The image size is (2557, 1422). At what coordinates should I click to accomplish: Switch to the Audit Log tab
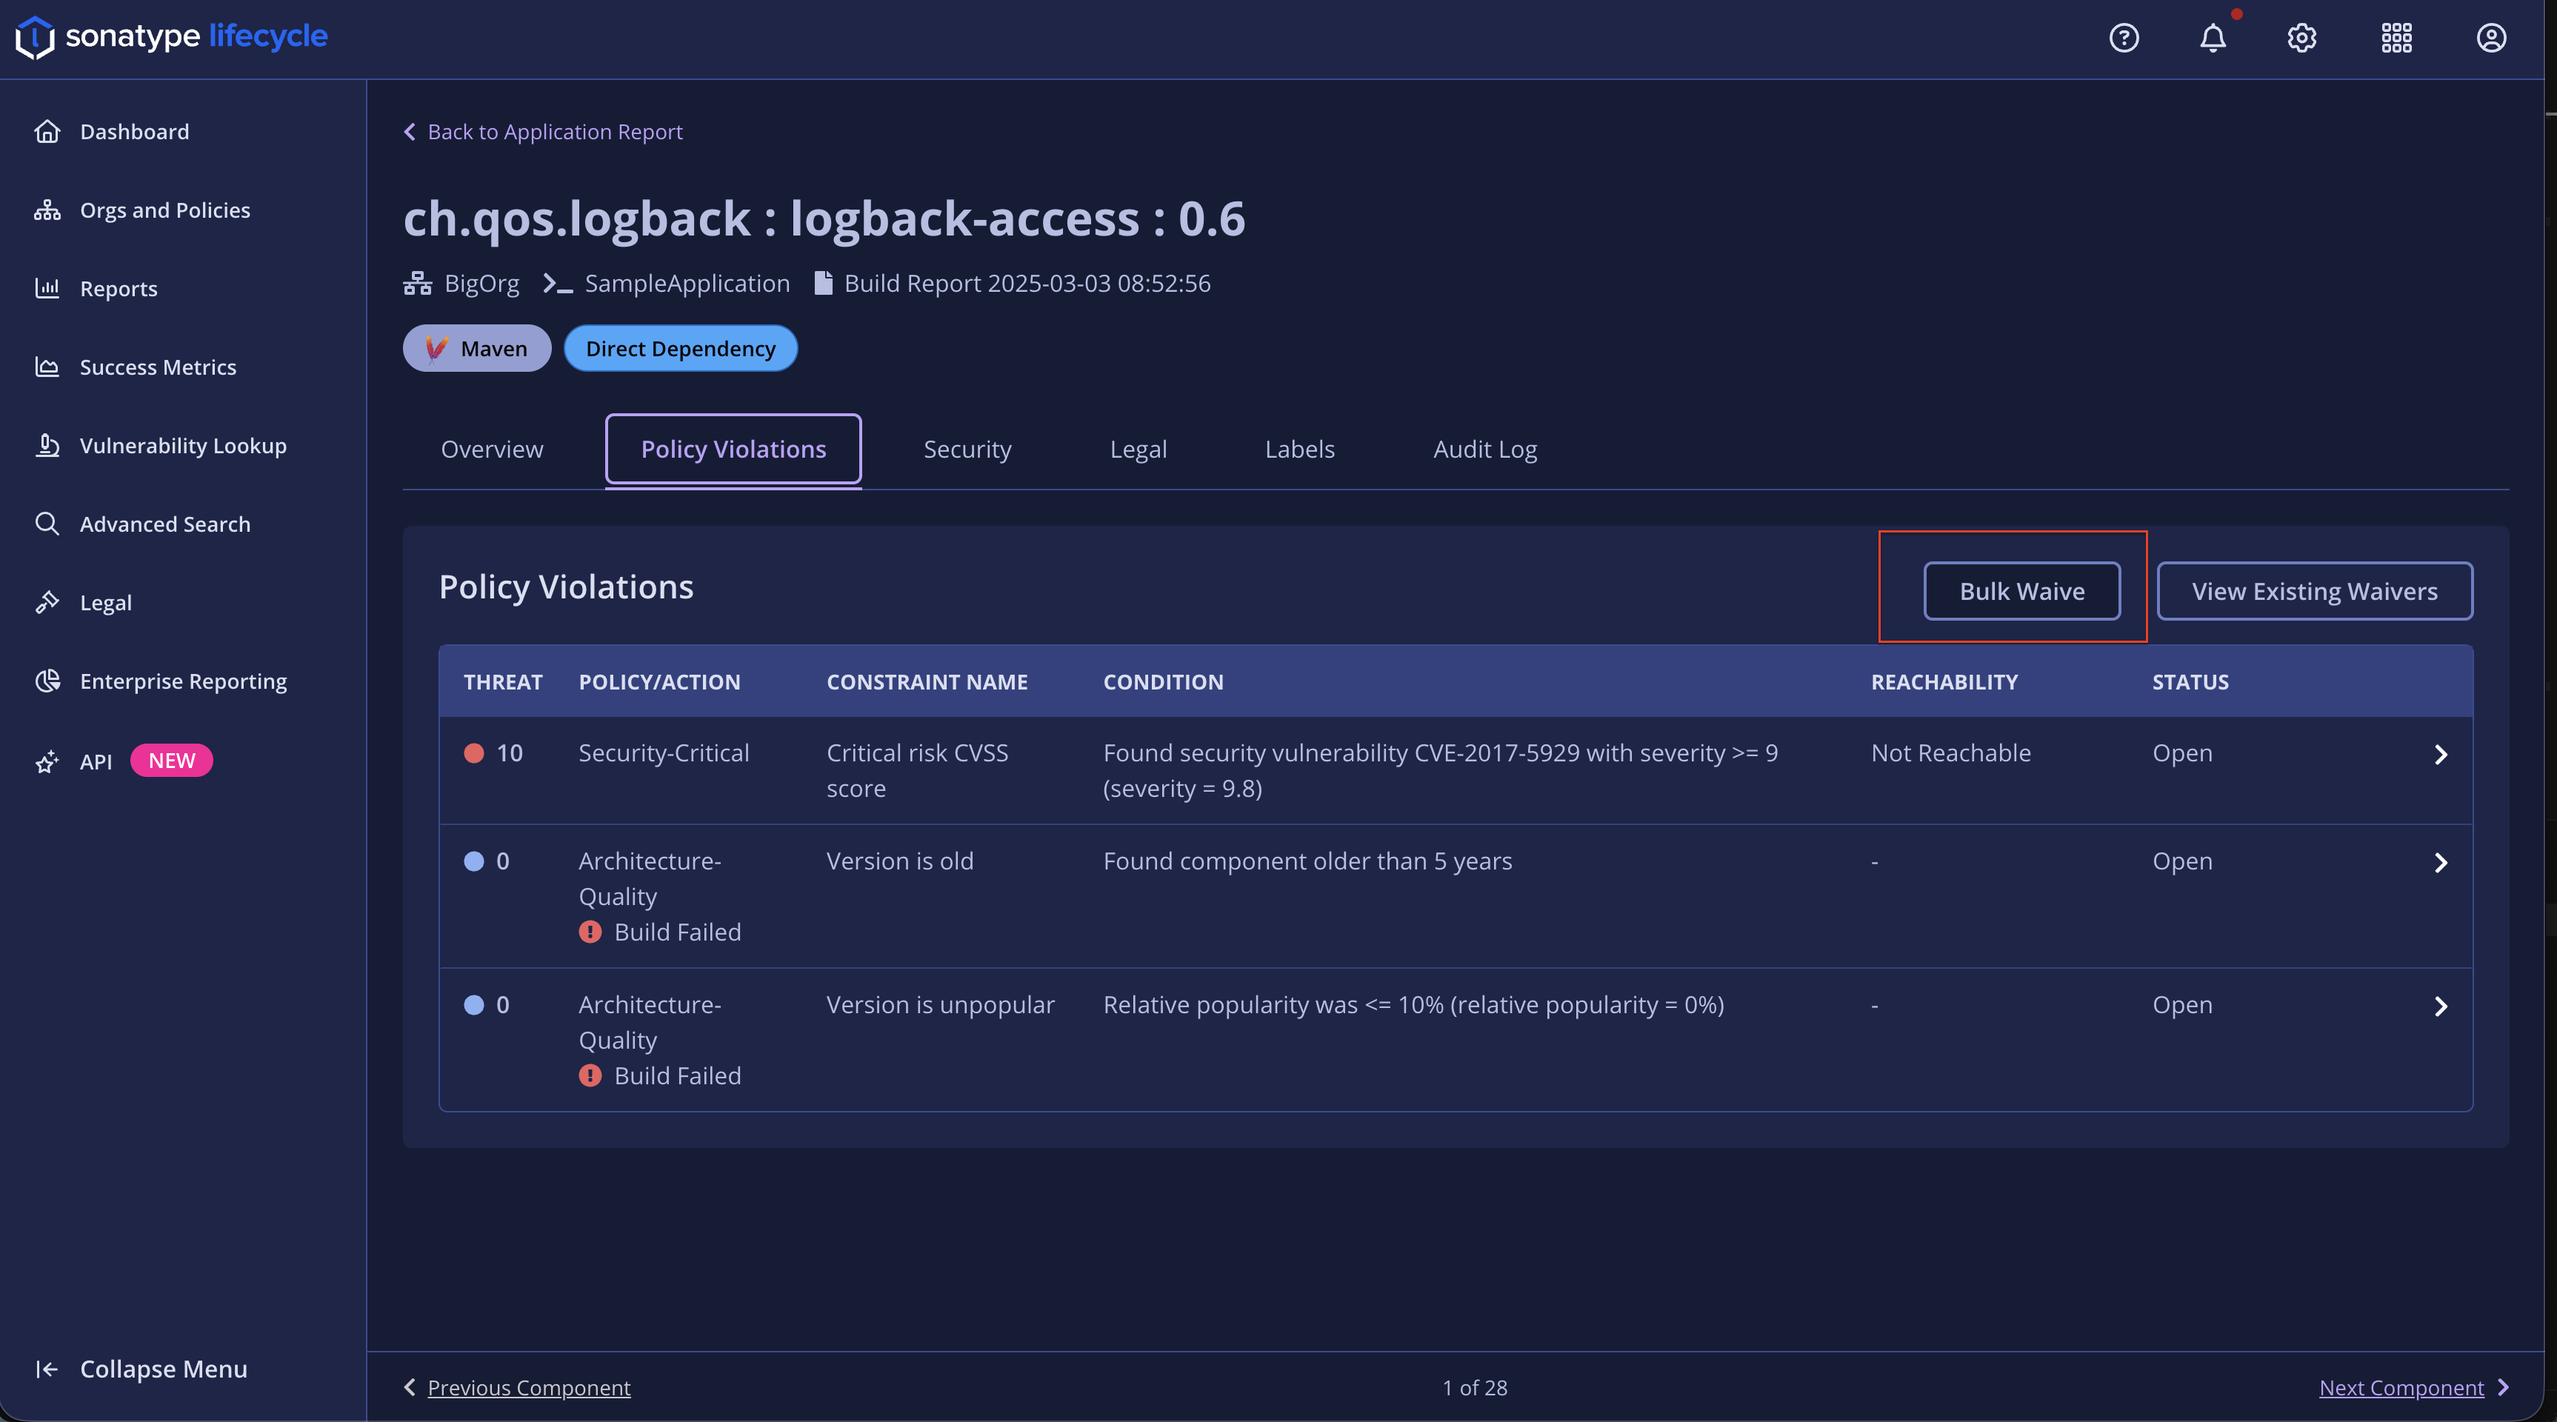(1485, 450)
